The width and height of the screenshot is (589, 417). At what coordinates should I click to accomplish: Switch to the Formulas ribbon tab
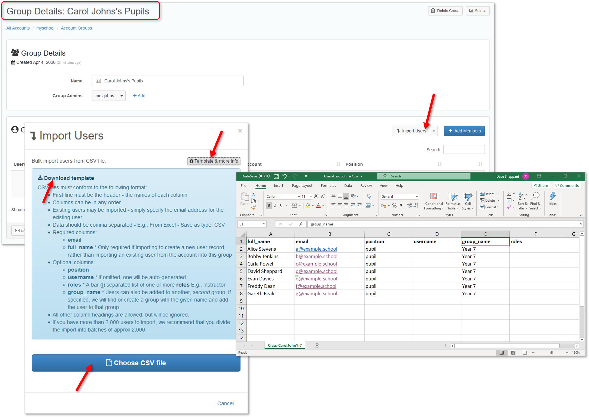[328, 186]
